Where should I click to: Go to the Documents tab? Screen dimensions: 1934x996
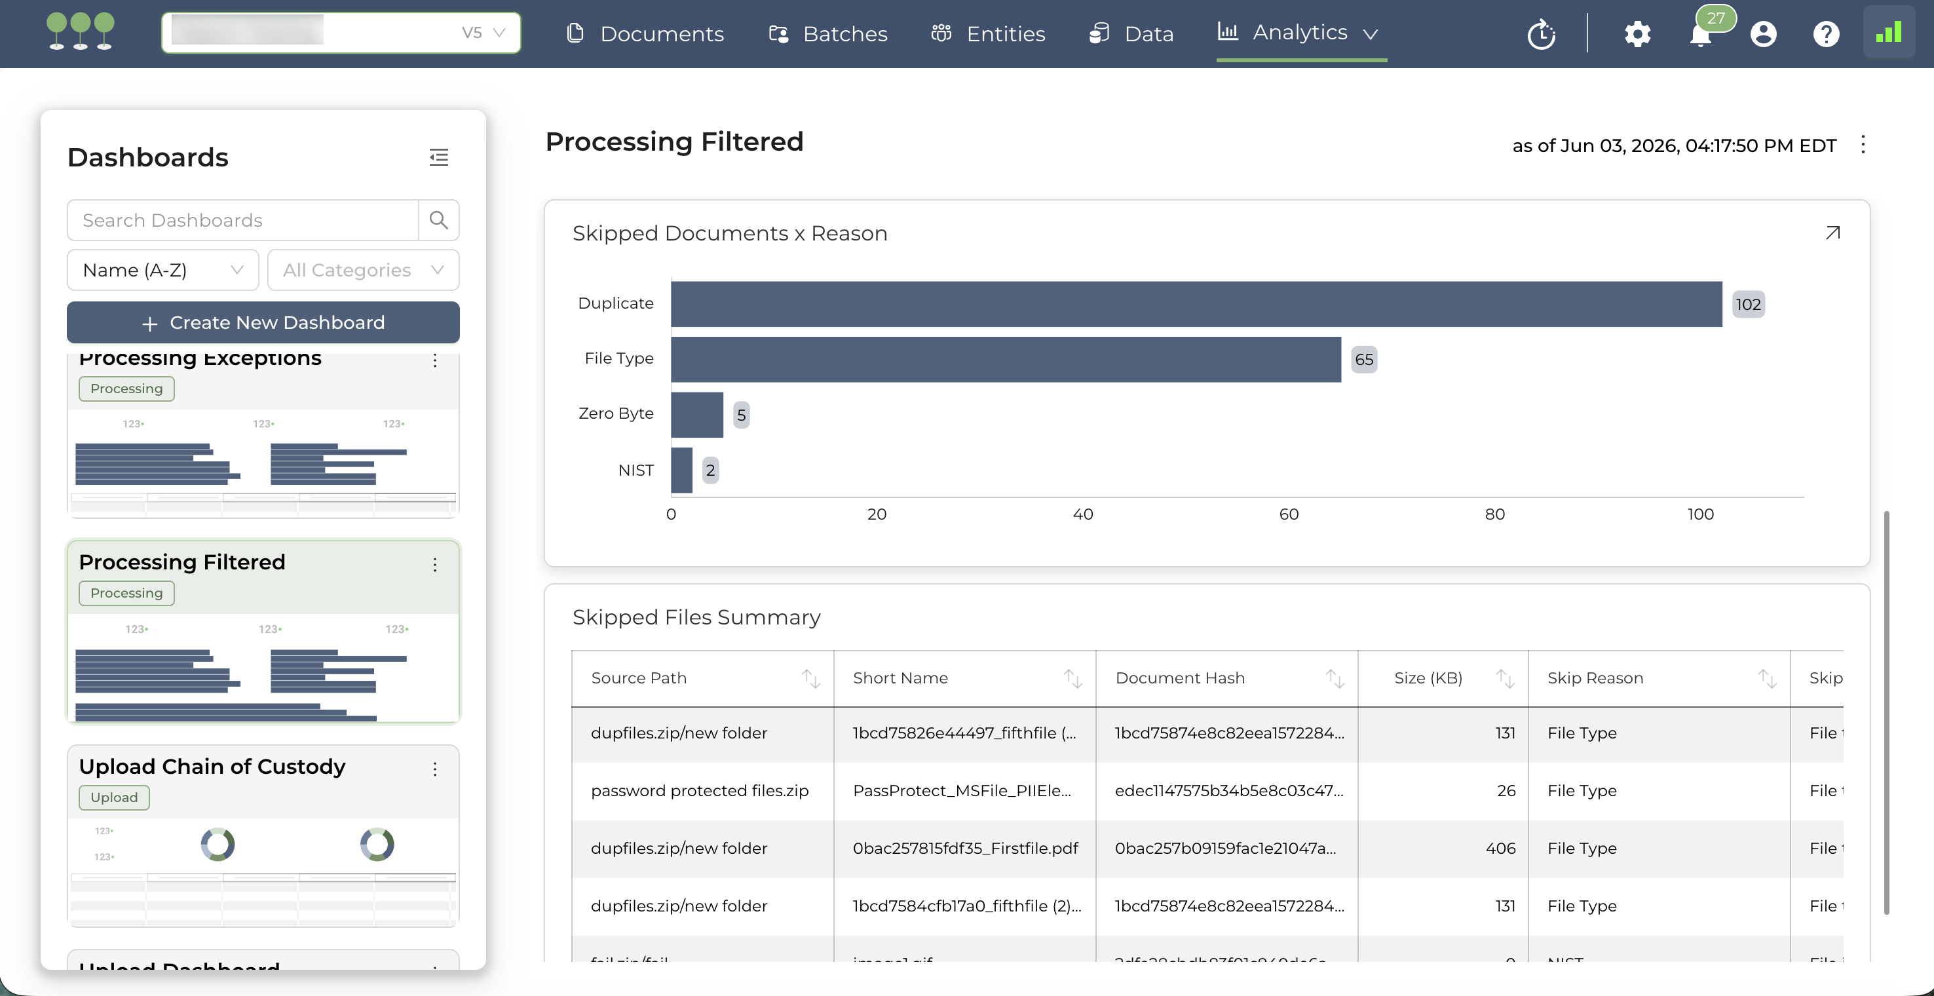[646, 34]
